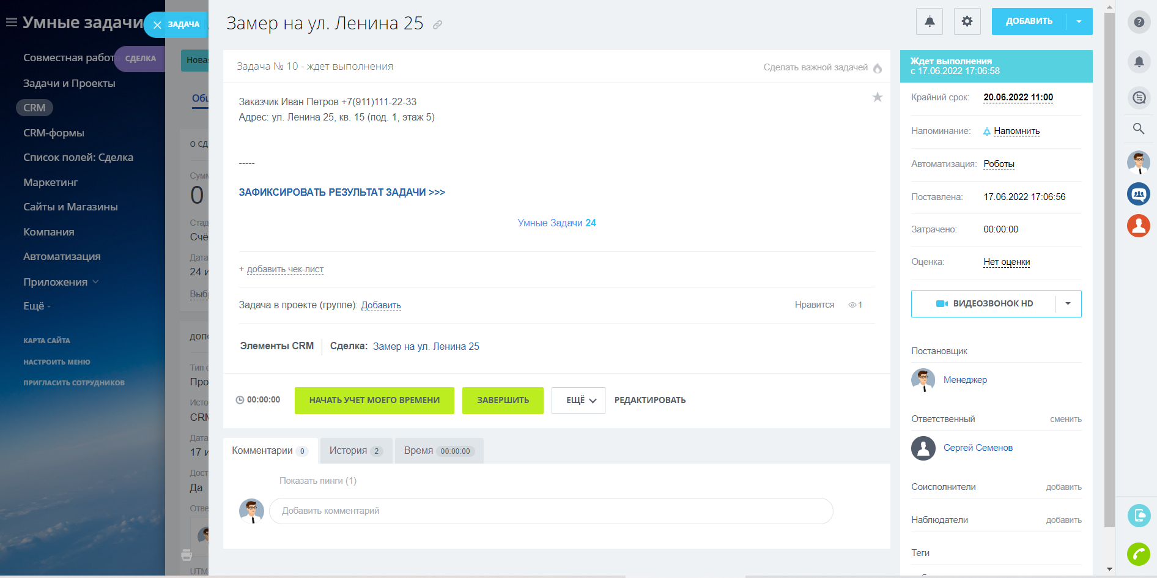1157x578 pixels.
Task: Open the ЕЩЁ dropdown menu
Action: [578, 401]
